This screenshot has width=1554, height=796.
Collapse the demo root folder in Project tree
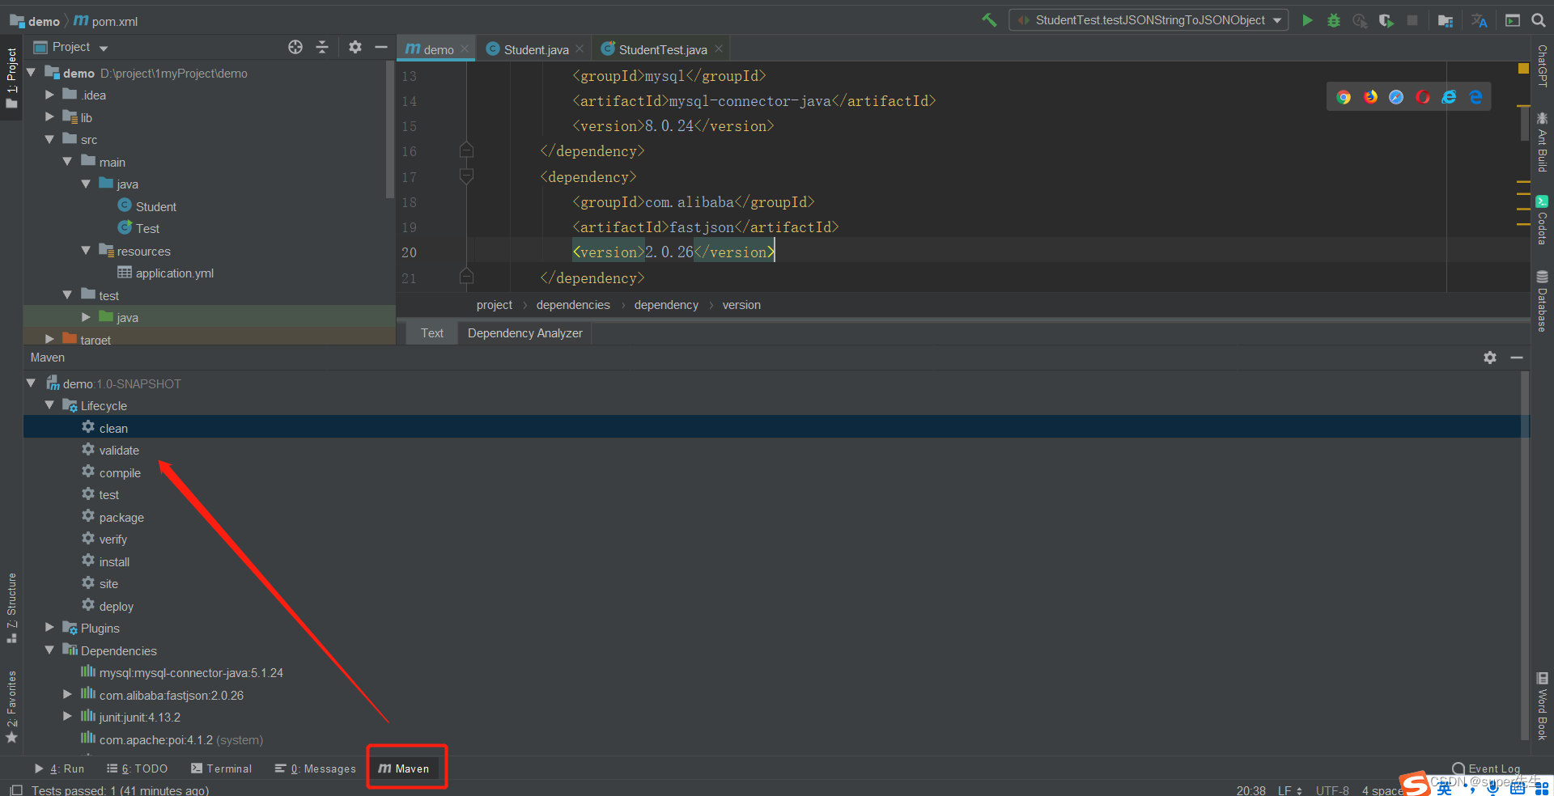click(x=31, y=73)
